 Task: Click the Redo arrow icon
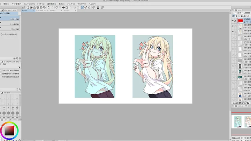52,7
